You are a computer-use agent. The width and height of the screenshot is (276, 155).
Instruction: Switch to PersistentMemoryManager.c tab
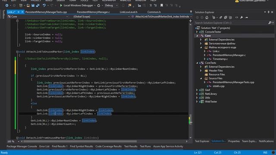click(x=93, y=12)
